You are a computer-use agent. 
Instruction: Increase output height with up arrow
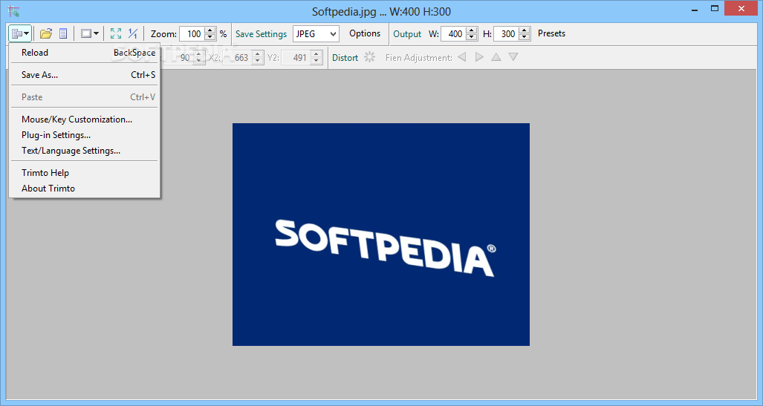pos(525,30)
